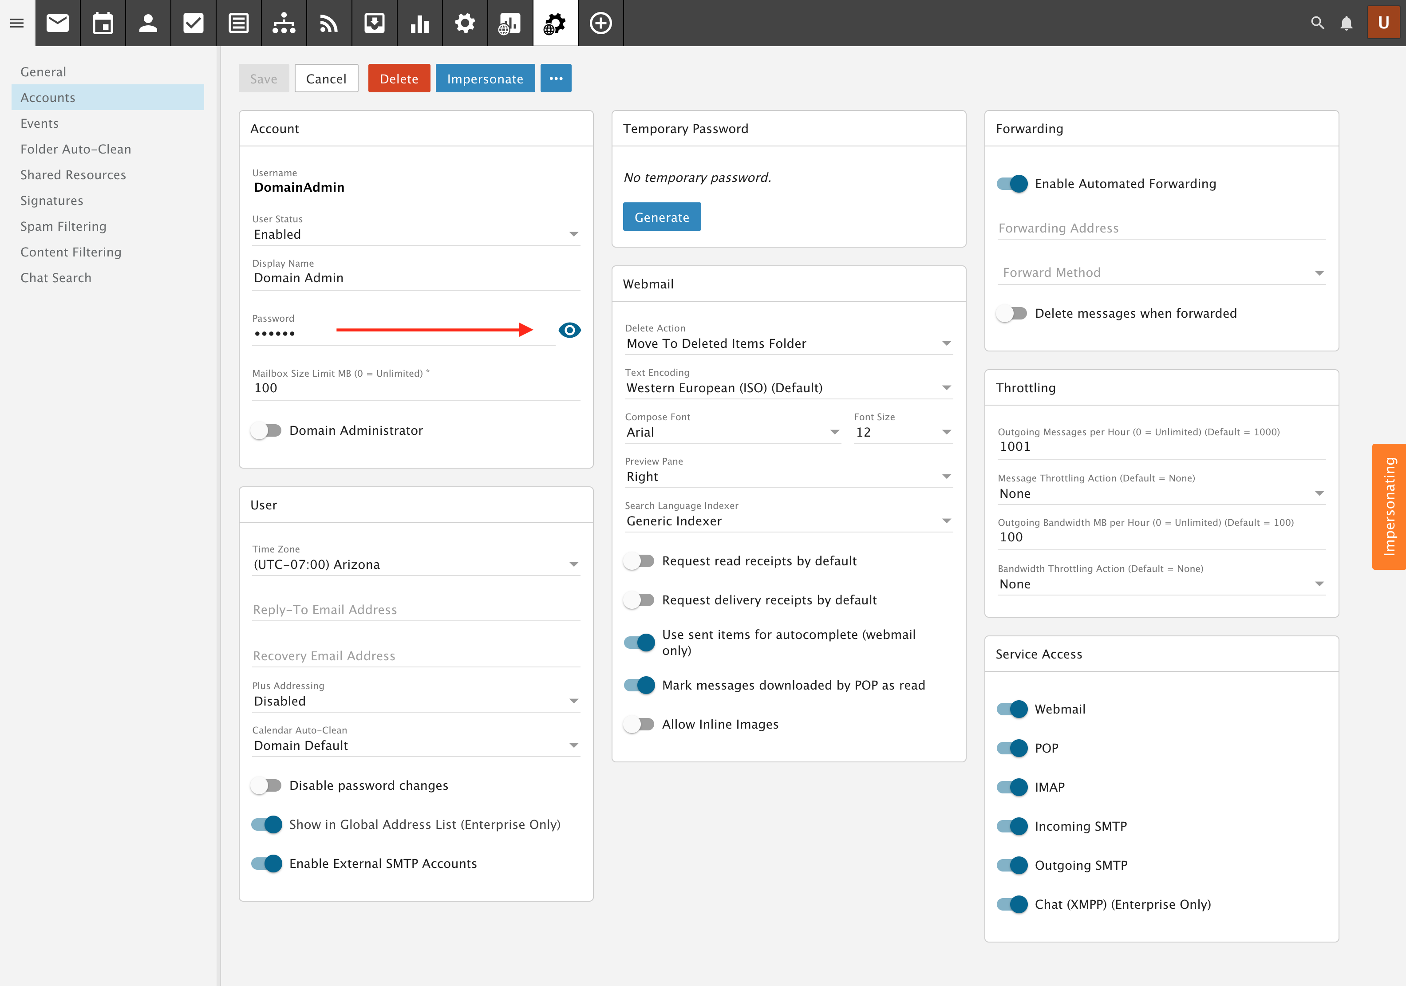Expand the User Status dropdown
This screenshot has height=986, width=1406.
pos(416,235)
